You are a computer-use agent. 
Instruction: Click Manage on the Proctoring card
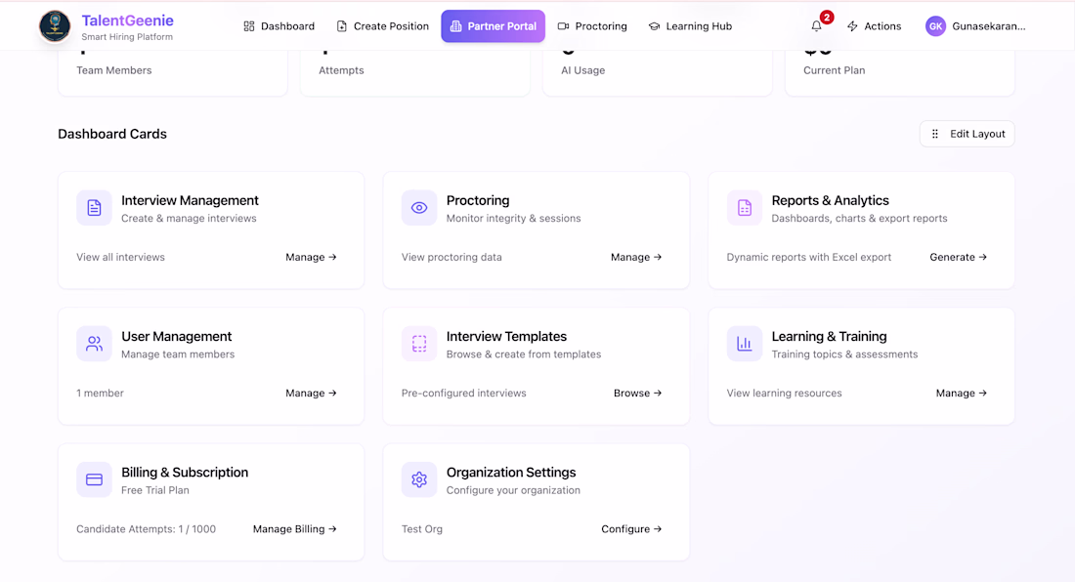pyautogui.click(x=636, y=257)
